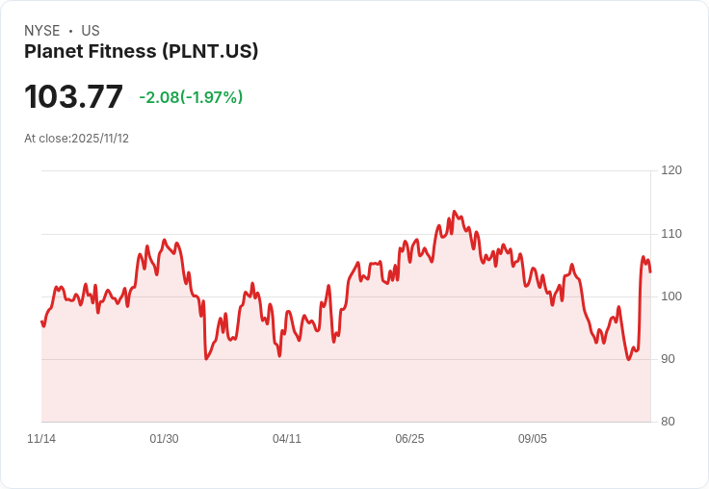The height and width of the screenshot is (489, 709).
Task: Open the Planet Fitness (PLNT.US) title
Action: point(141,52)
